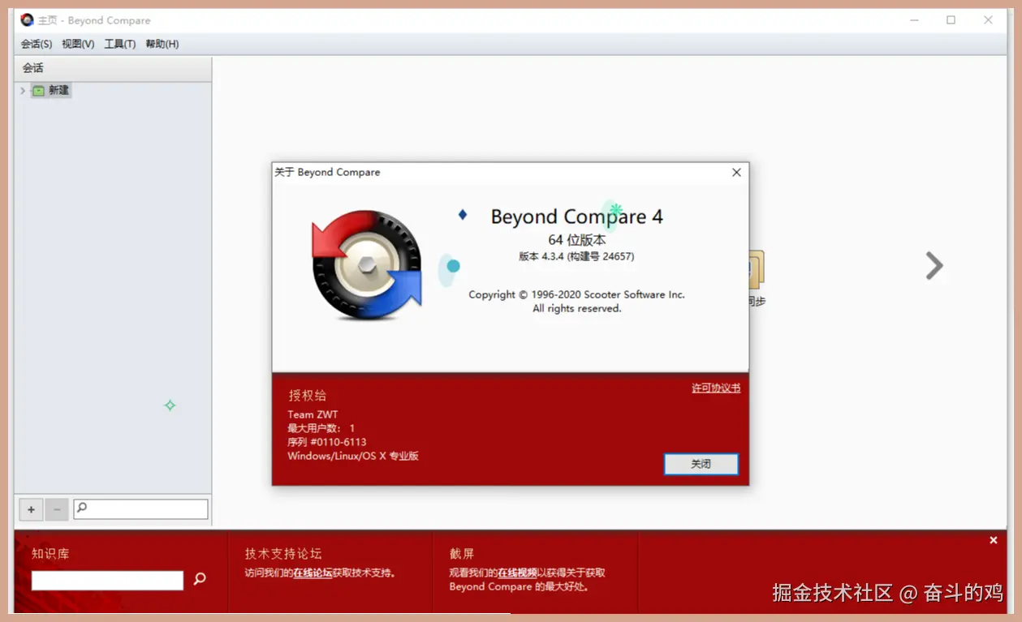
Task: Click the 序列 #0110-6113 serial text
Action: click(x=327, y=442)
